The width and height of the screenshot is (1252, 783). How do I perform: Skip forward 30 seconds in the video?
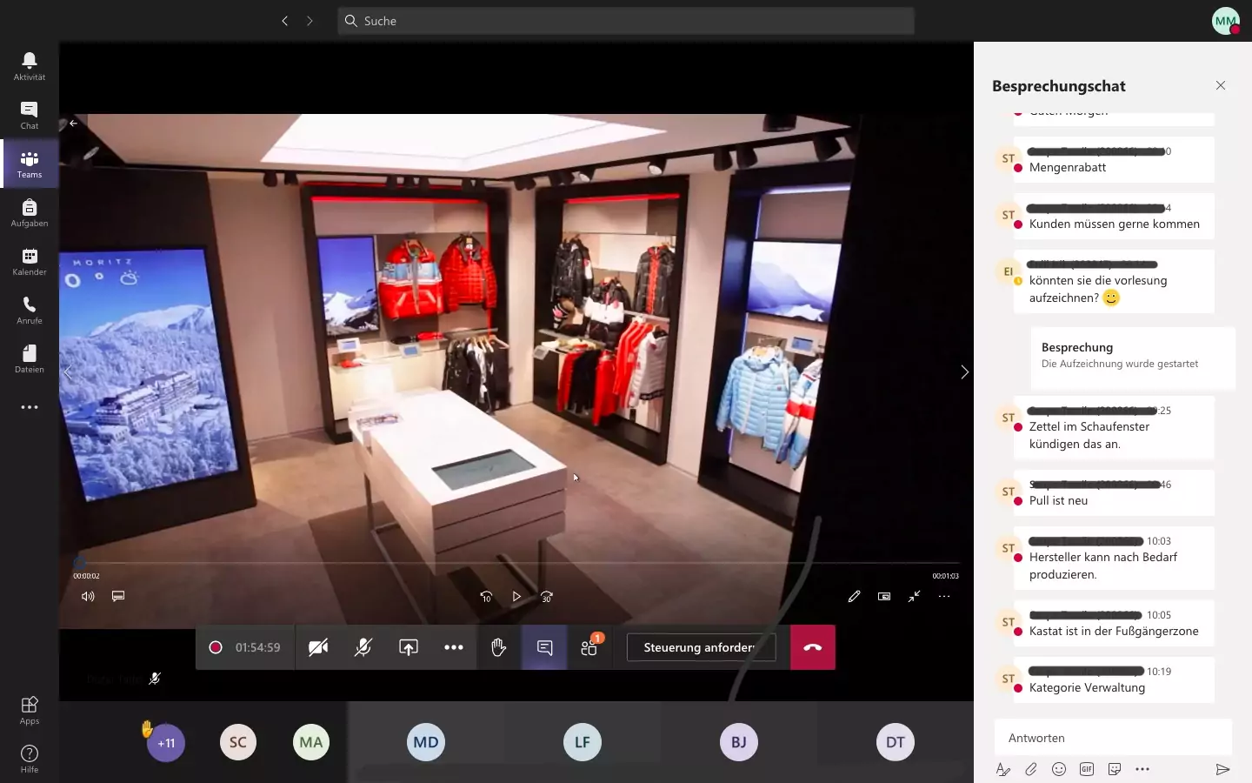tap(546, 597)
